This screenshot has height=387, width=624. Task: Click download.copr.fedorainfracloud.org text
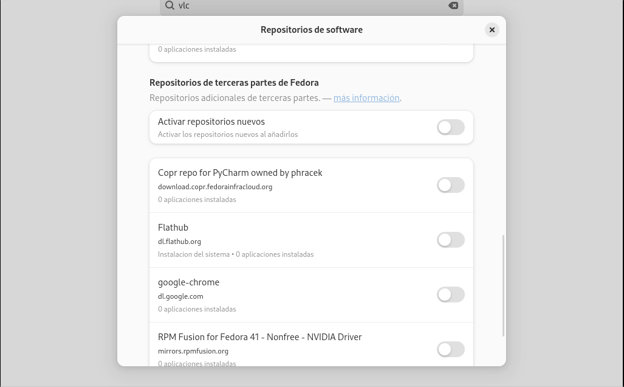215,187
